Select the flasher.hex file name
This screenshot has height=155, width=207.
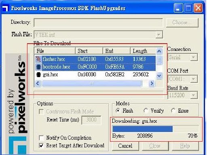click(x=54, y=59)
